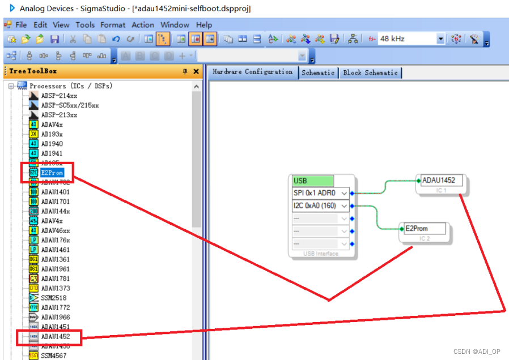Open the Action menu
509x360 pixels.
tap(143, 25)
